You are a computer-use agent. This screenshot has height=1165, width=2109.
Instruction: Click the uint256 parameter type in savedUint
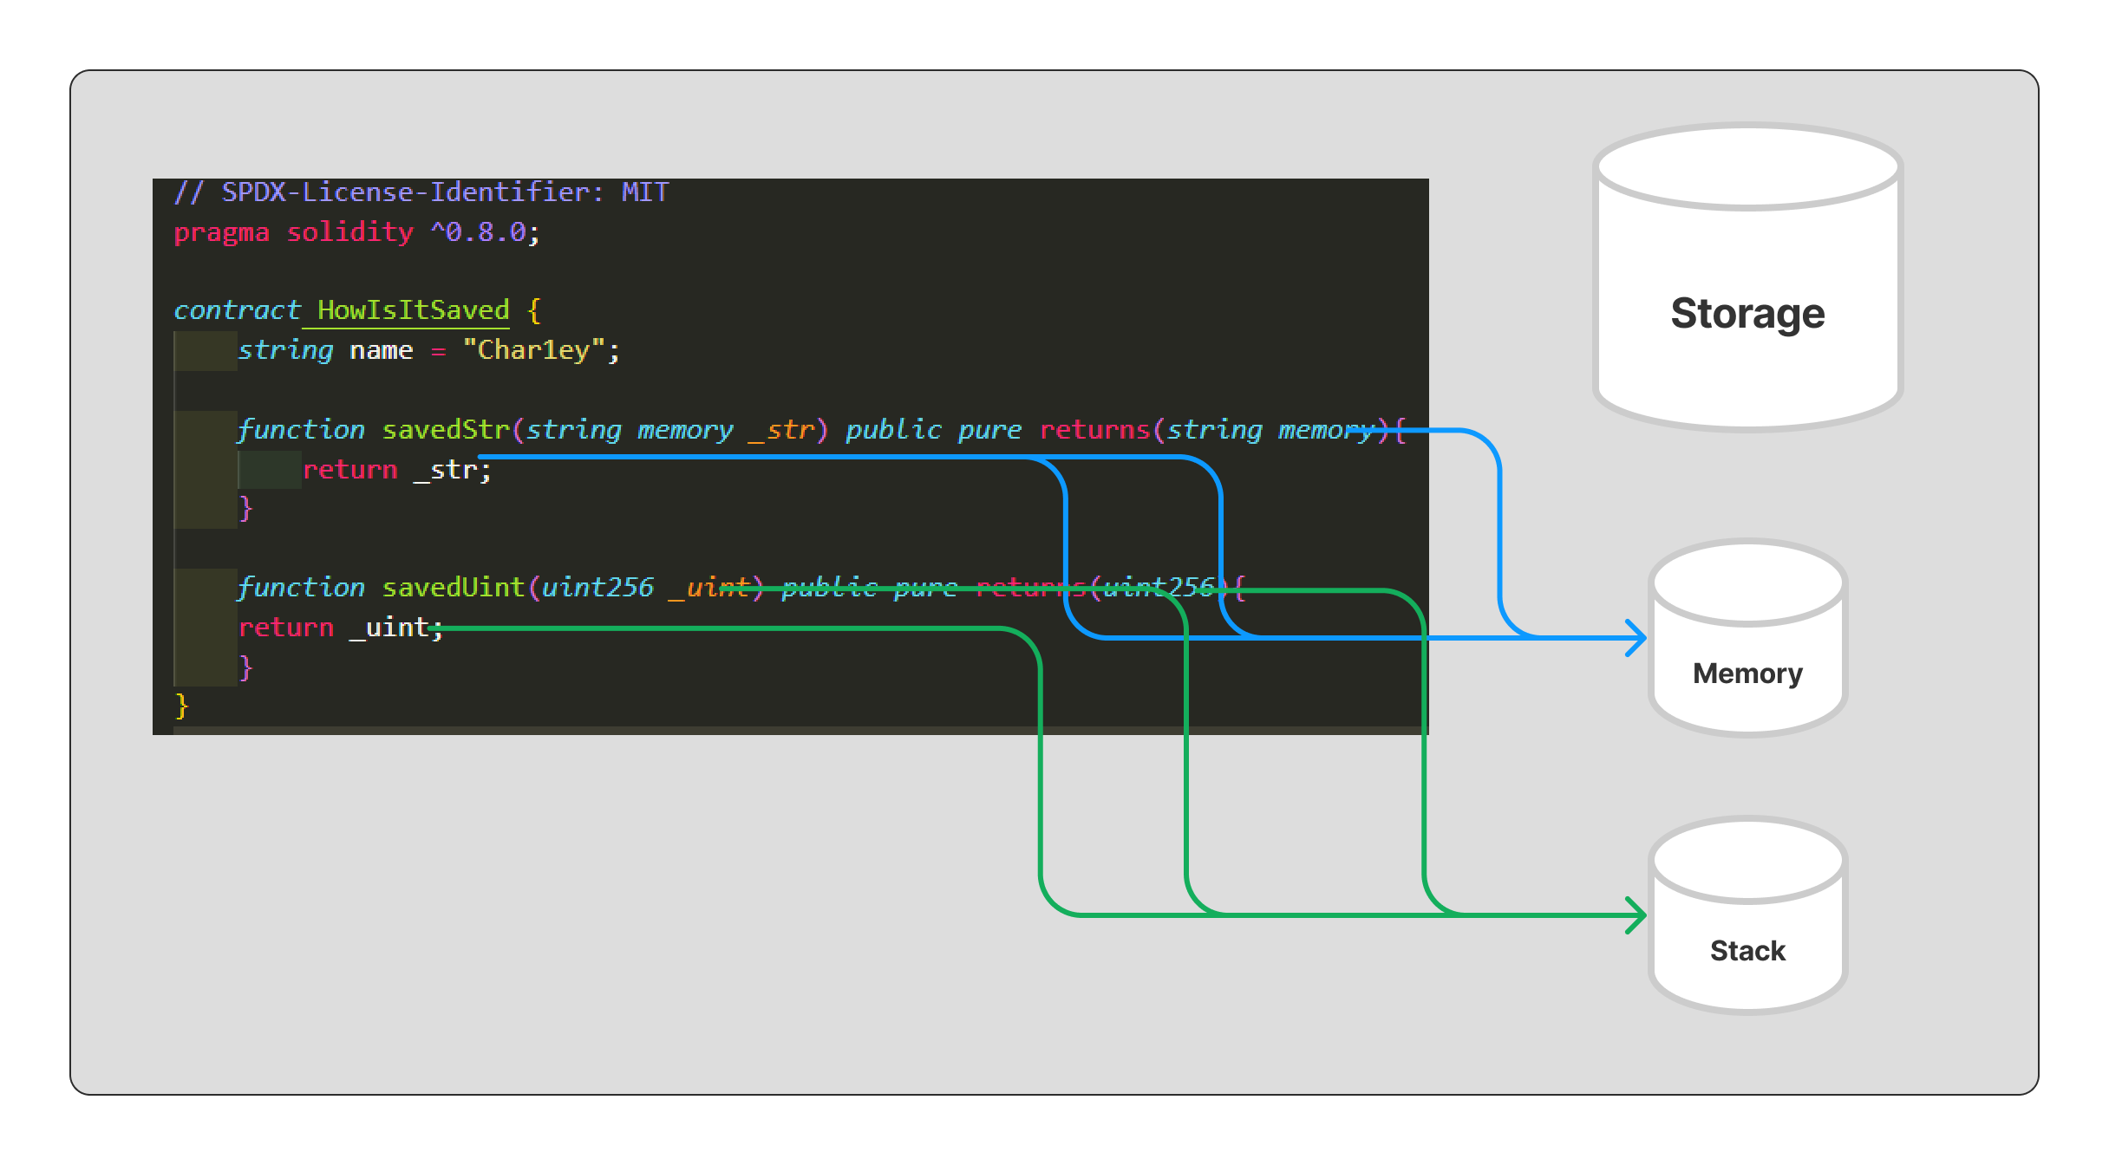coord(597,588)
